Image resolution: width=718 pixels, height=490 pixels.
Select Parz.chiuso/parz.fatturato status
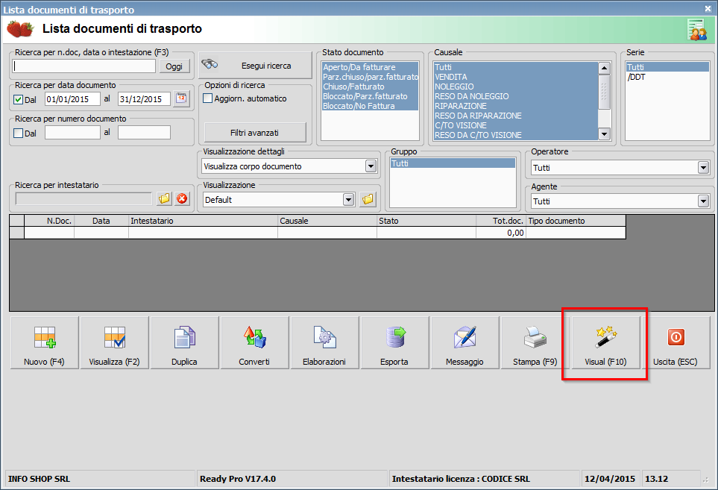(x=370, y=77)
